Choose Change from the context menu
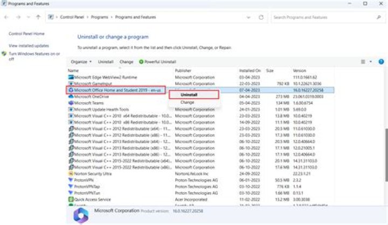388x225 pixels. pyautogui.click(x=188, y=102)
